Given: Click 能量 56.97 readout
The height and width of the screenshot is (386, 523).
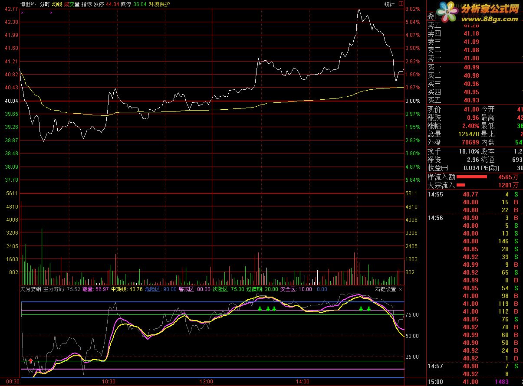Looking at the screenshot, I should (x=95, y=289).
